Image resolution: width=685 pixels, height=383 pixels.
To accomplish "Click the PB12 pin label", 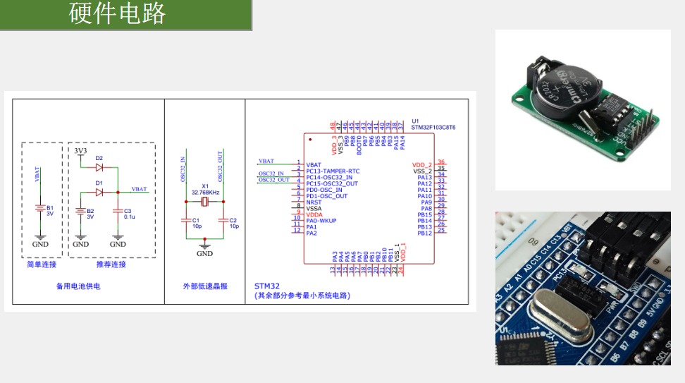I will click(x=425, y=233).
